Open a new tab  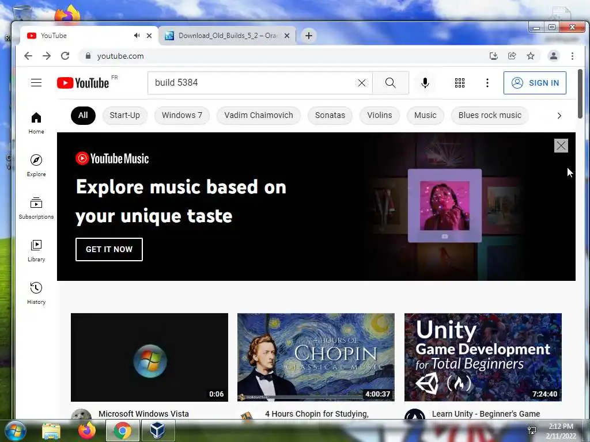(309, 36)
